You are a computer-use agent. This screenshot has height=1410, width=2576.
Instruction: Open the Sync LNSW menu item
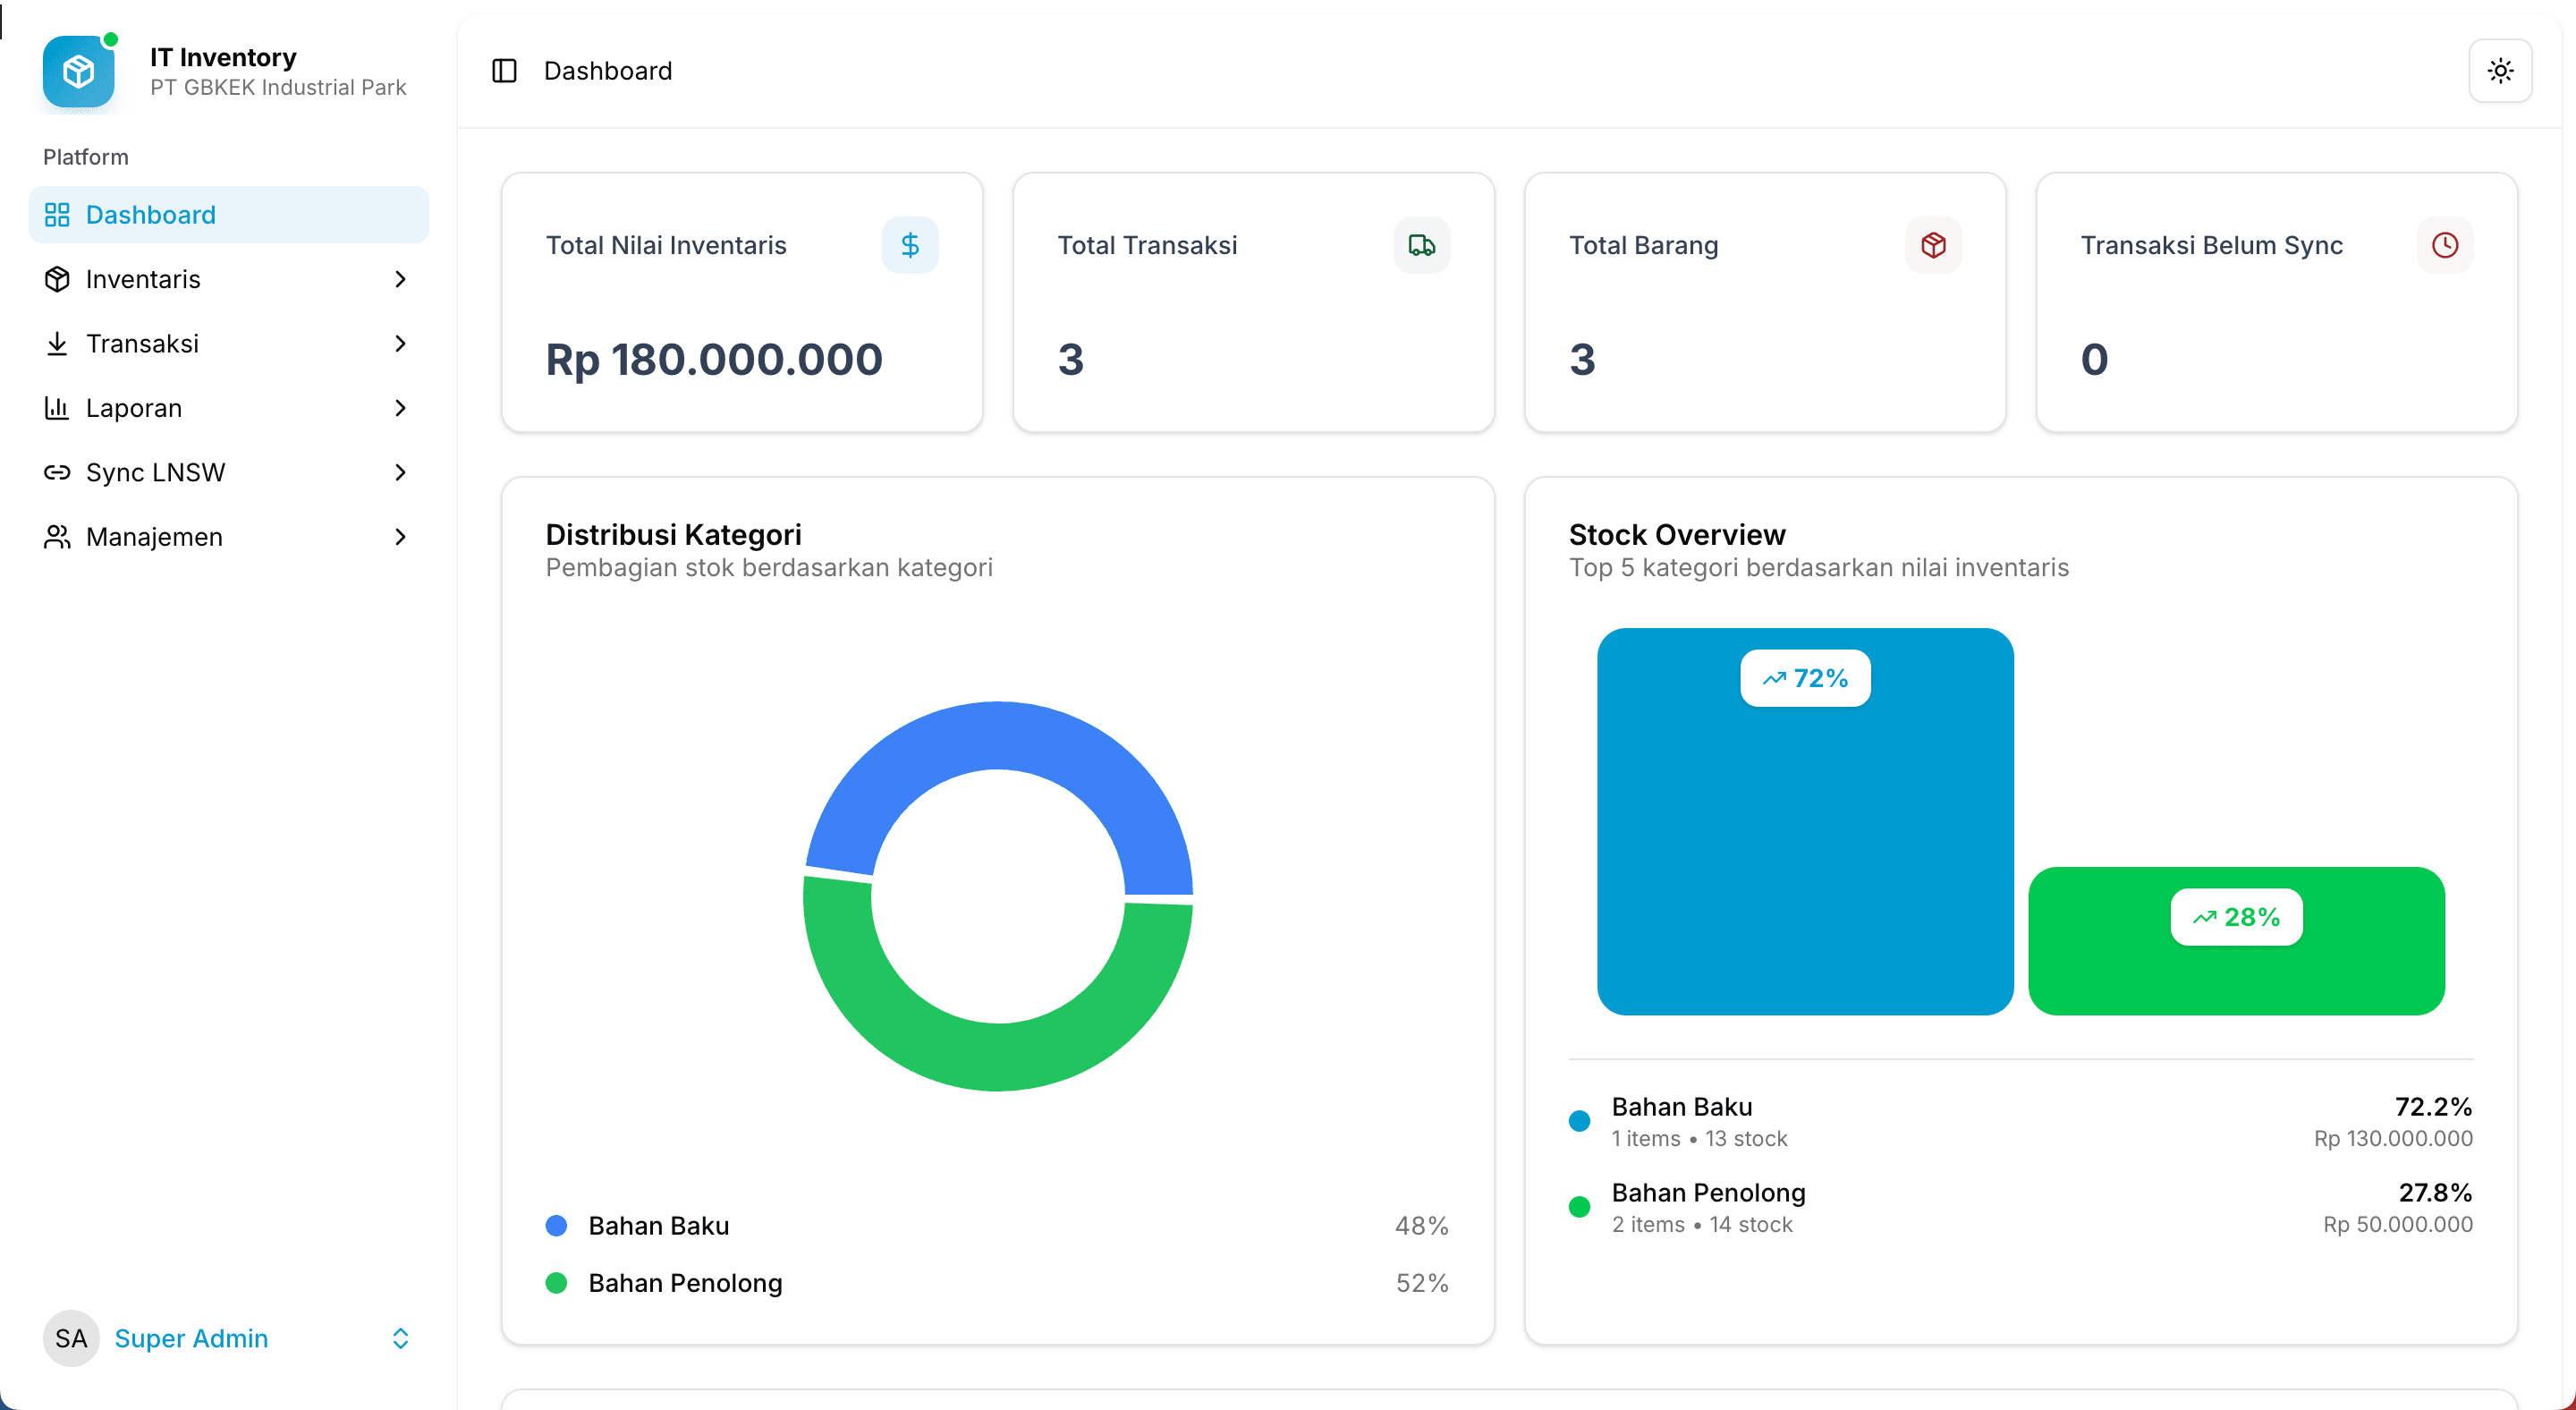[x=229, y=472]
